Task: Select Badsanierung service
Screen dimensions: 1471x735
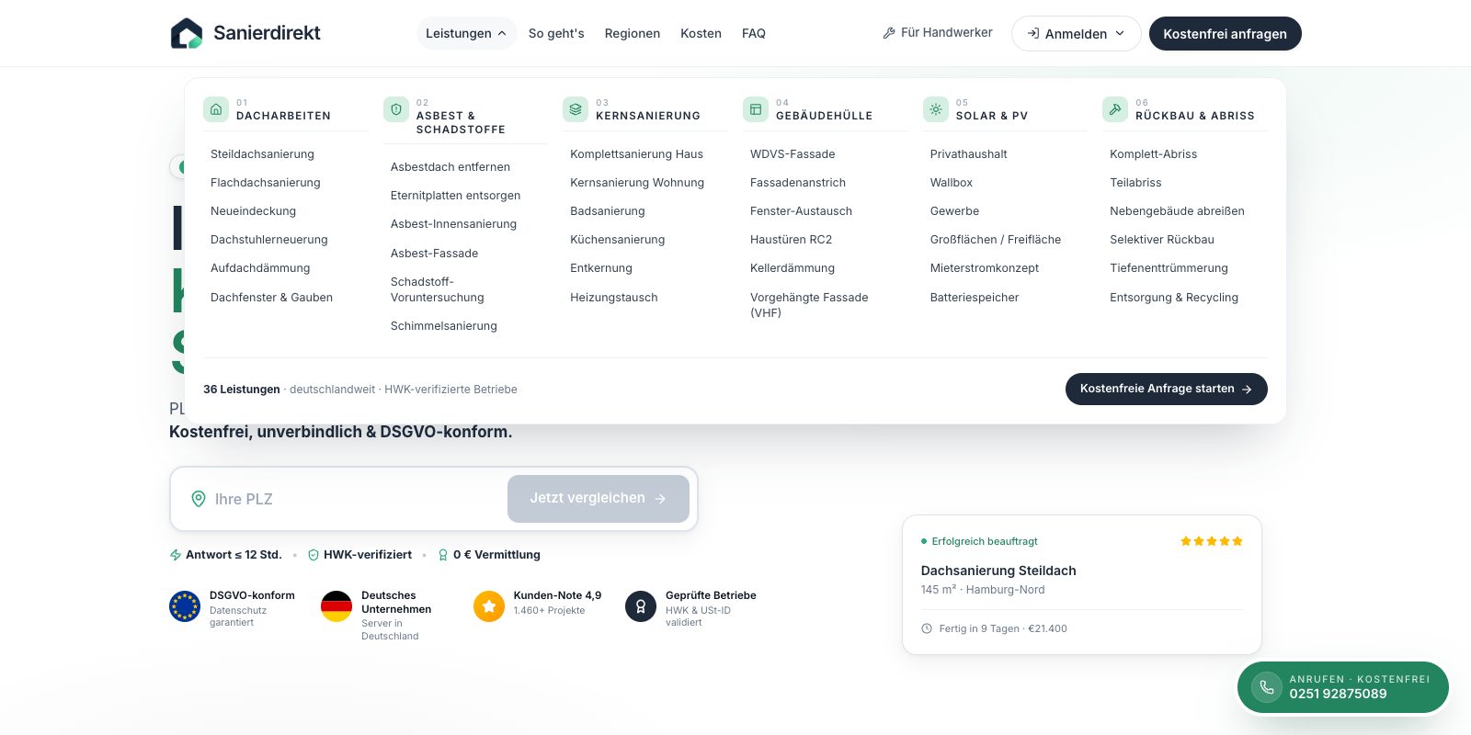Action: point(608,210)
